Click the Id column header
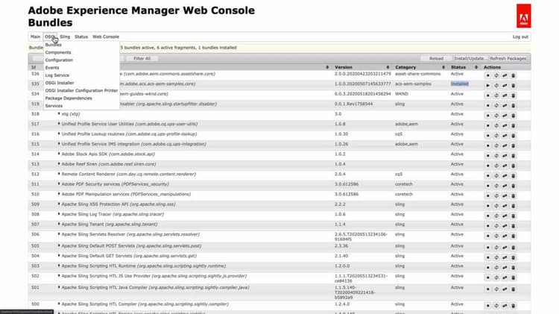 [34, 67]
